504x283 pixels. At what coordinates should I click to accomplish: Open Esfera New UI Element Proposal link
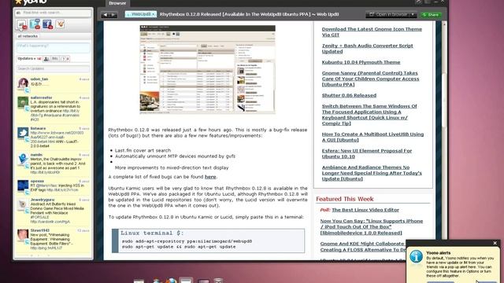[x=367, y=154]
